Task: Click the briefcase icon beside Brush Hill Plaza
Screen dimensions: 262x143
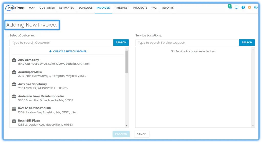Action: coord(14,120)
